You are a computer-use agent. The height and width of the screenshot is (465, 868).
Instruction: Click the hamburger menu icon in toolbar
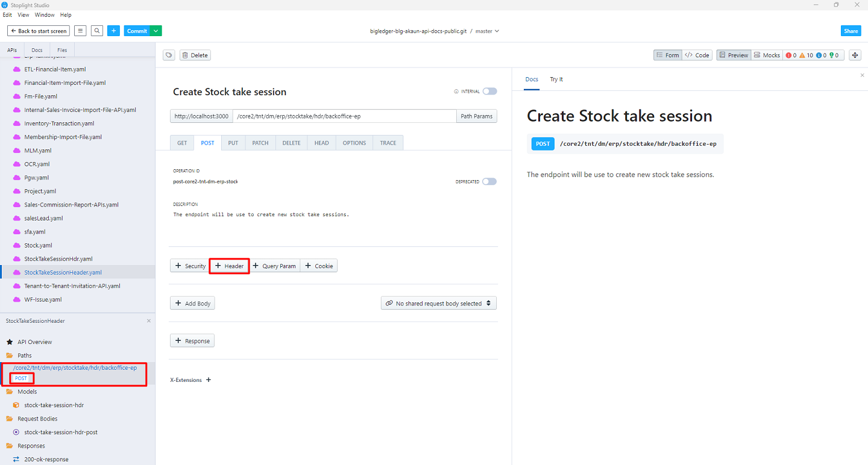[80, 31]
